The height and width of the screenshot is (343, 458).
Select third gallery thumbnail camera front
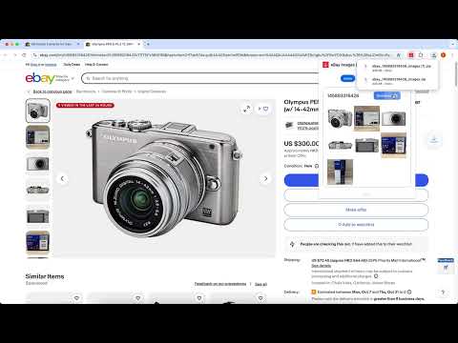(x=38, y=164)
